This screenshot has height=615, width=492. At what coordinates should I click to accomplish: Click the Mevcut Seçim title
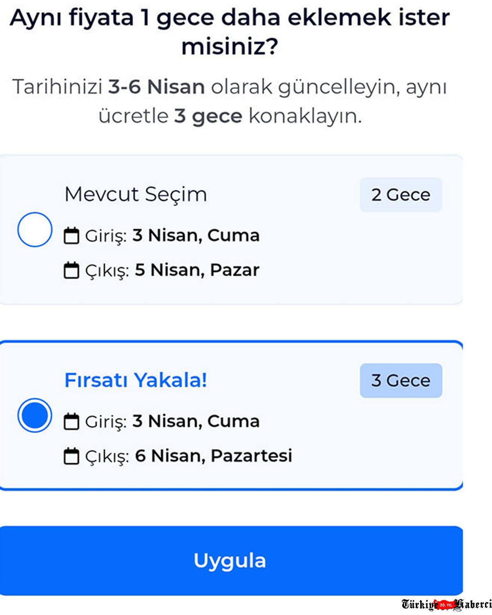(136, 194)
